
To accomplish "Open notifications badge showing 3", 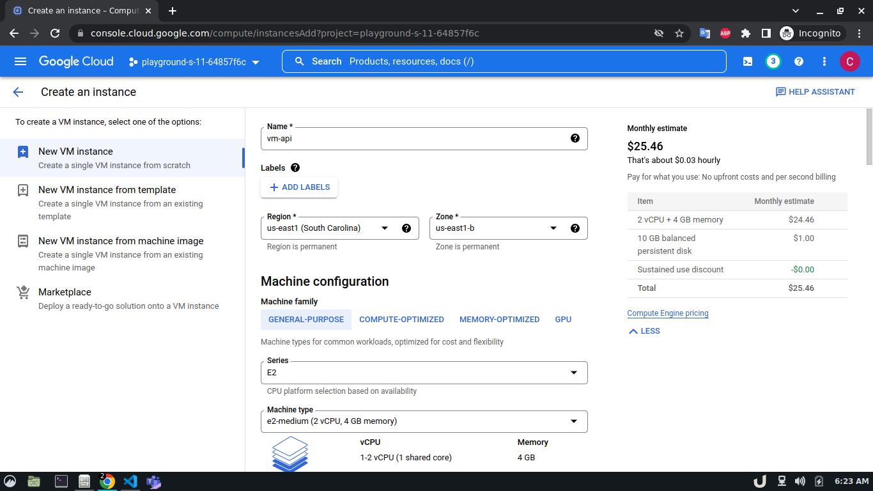I will 773,61.
